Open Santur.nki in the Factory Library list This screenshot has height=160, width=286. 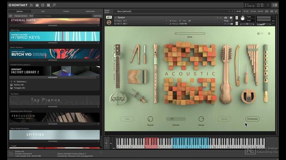click(x=19, y=85)
